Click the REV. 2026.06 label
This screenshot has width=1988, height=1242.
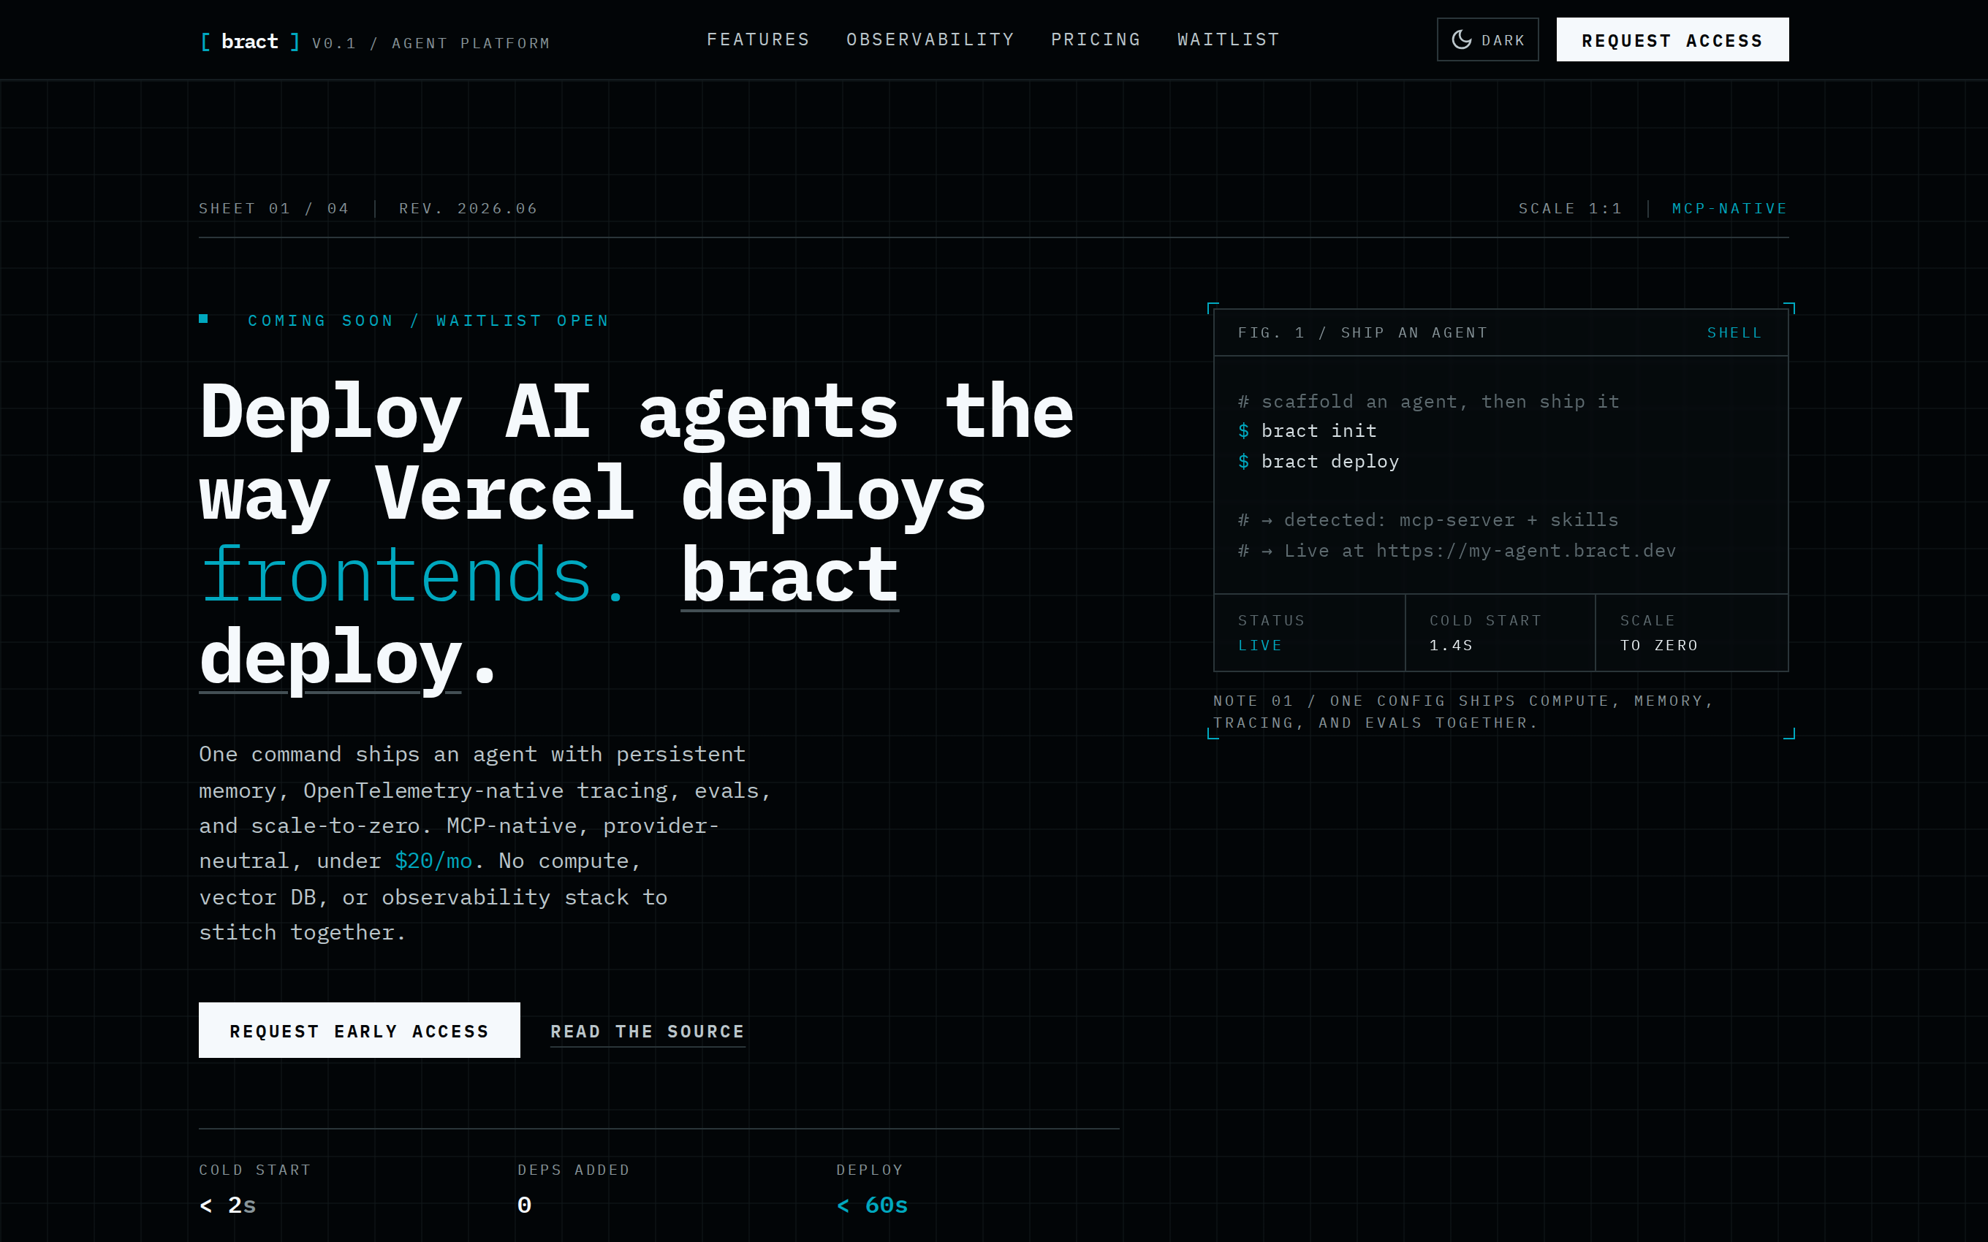pos(468,209)
